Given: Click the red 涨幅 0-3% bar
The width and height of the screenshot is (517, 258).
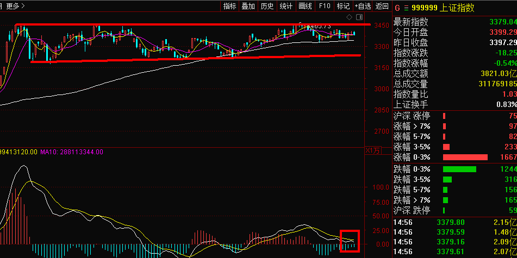Looking at the screenshot, I should pos(465,157).
